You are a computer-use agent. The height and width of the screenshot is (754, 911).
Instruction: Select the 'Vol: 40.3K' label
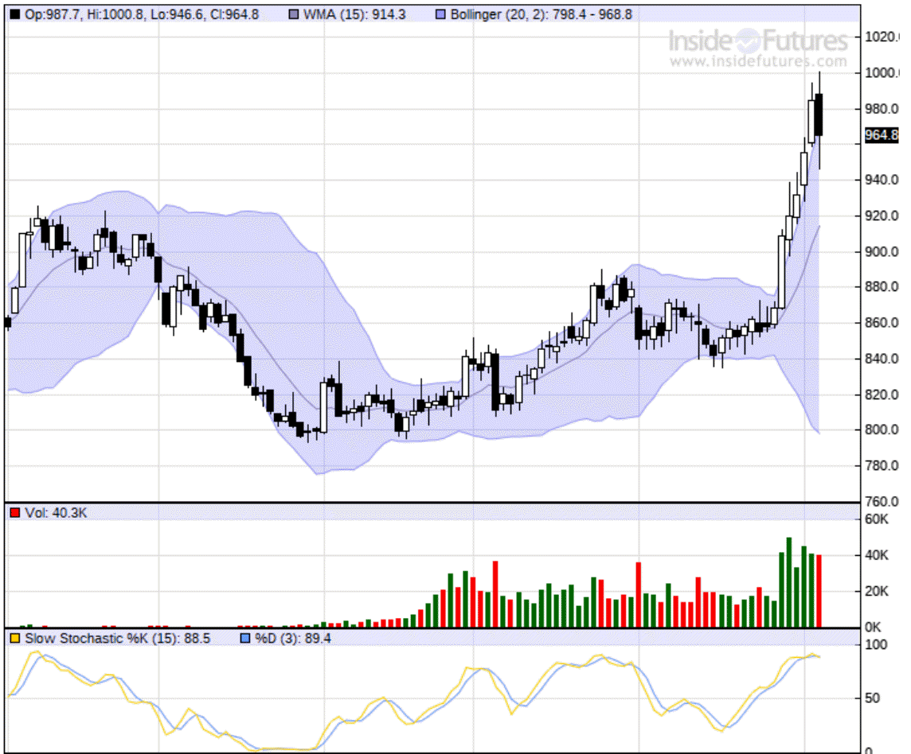pyautogui.click(x=56, y=513)
